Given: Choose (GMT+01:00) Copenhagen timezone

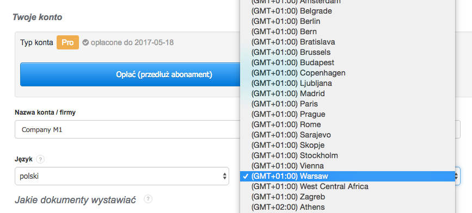Looking at the screenshot, I should (348, 73).
